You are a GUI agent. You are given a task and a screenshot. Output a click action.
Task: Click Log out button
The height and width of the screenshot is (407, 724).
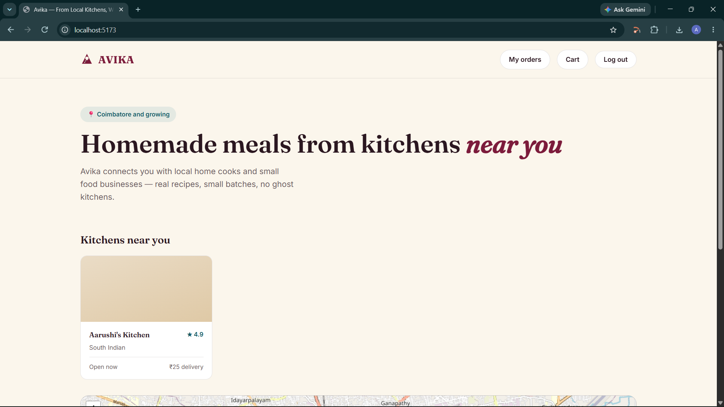pos(615,60)
